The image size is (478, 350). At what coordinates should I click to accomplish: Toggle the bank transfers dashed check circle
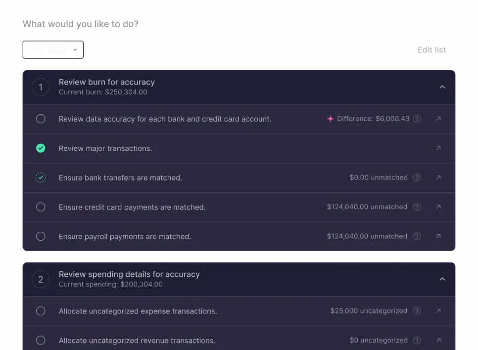point(41,177)
